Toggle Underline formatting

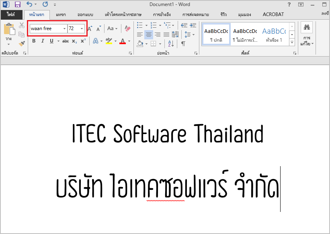[x=51, y=41]
